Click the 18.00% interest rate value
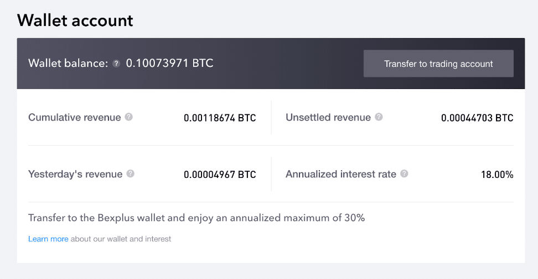538x279 pixels. click(x=497, y=175)
